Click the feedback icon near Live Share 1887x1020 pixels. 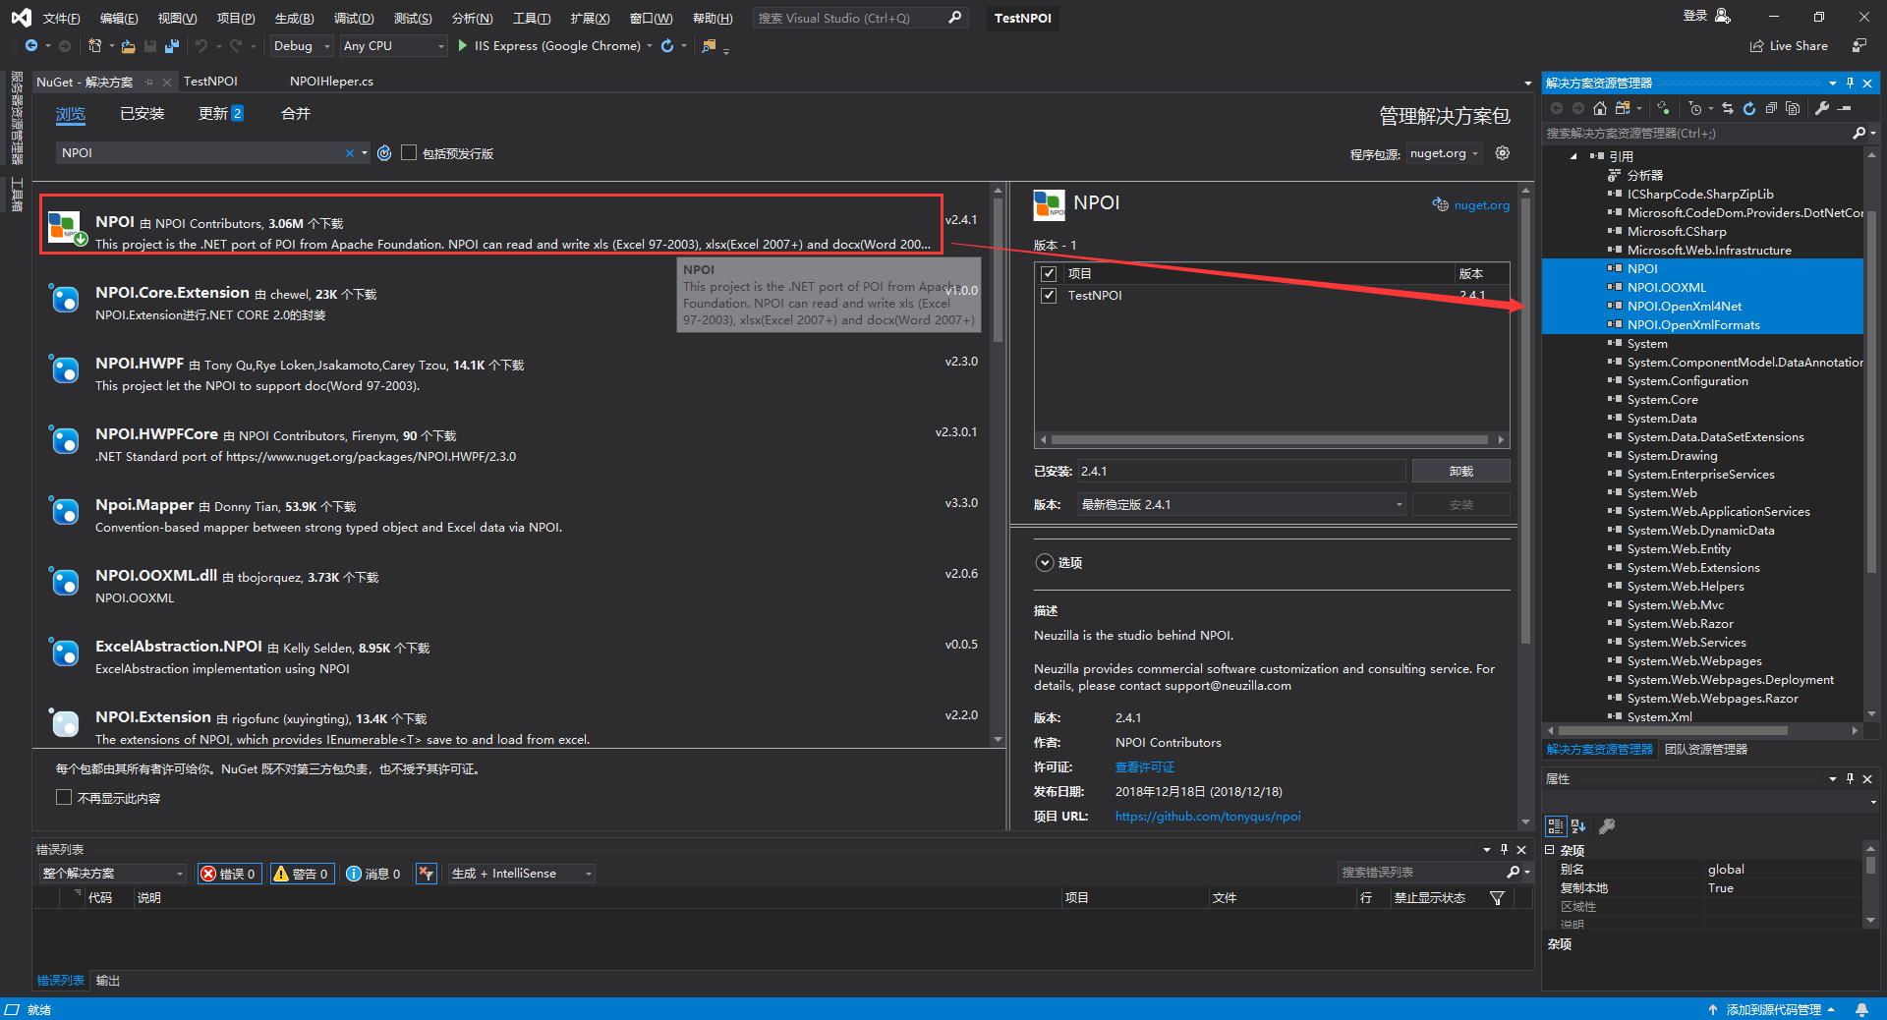pyautogui.click(x=1858, y=46)
